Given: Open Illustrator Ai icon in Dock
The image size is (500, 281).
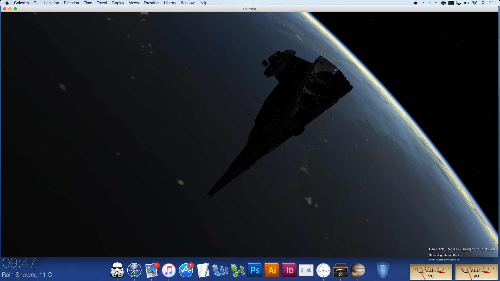Looking at the screenshot, I should pyautogui.click(x=272, y=270).
